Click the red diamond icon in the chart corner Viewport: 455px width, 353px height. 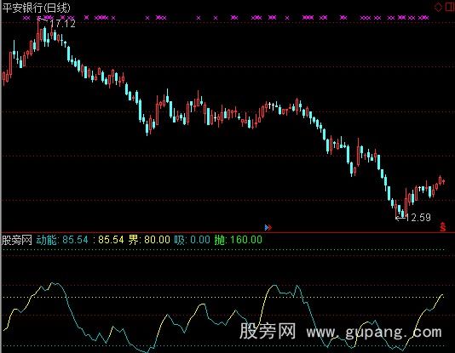pyautogui.click(x=438, y=8)
